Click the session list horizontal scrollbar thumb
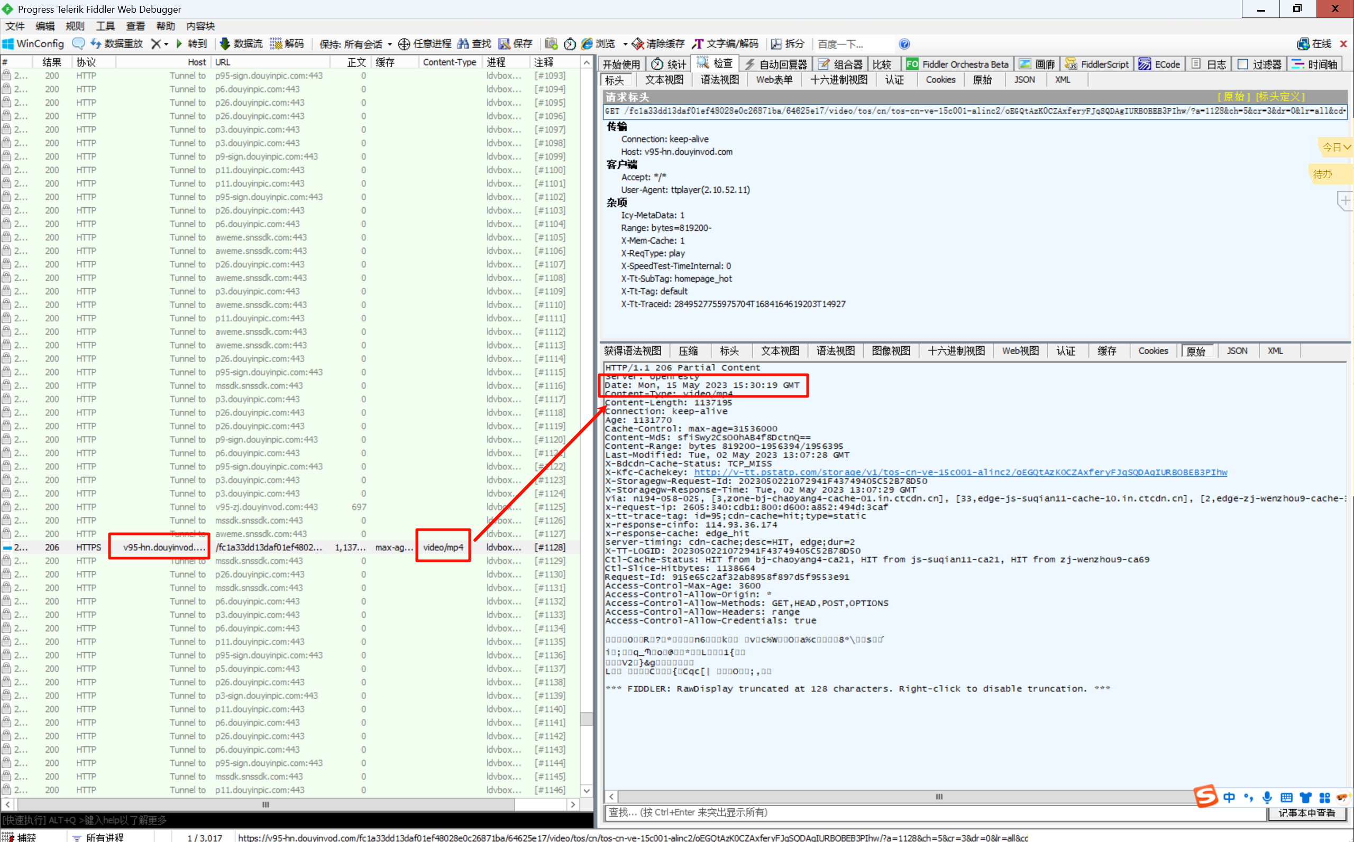Viewport: 1354px width, 842px height. click(265, 804)
